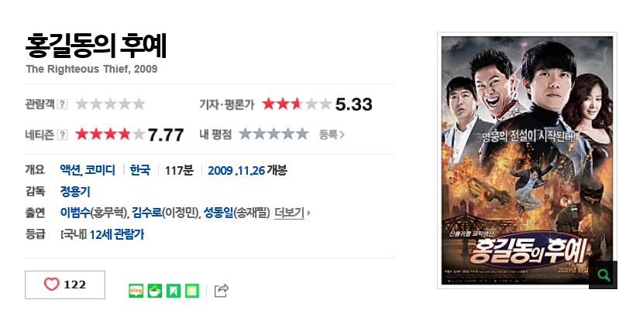Open actor 이범수's profile link

tap(75, 213)
